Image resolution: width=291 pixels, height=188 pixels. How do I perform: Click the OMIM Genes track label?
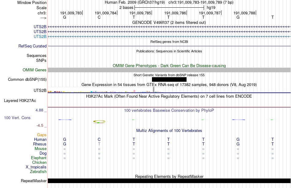35,70
